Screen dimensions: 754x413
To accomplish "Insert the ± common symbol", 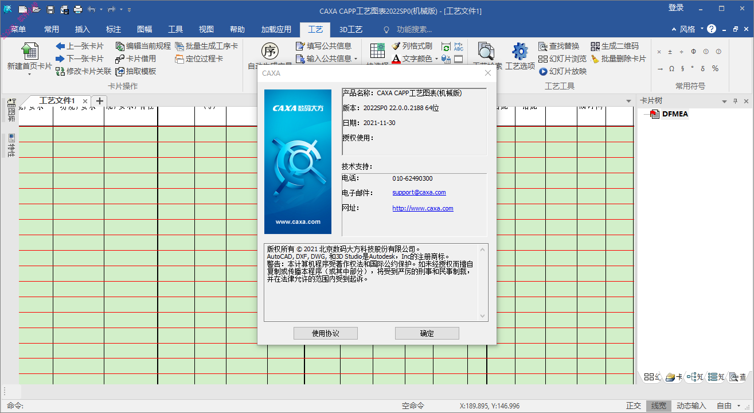I will click(671, 52).
